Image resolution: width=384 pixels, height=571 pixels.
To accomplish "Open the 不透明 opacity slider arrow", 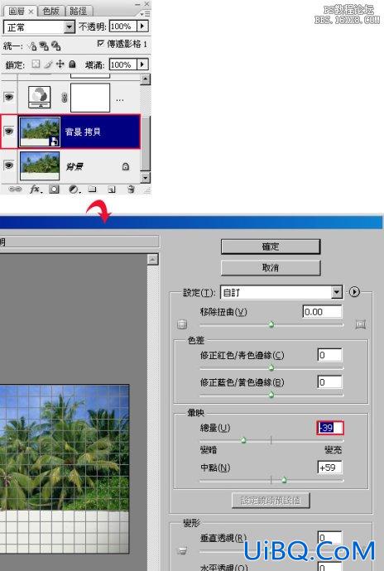I will [142, 26].
